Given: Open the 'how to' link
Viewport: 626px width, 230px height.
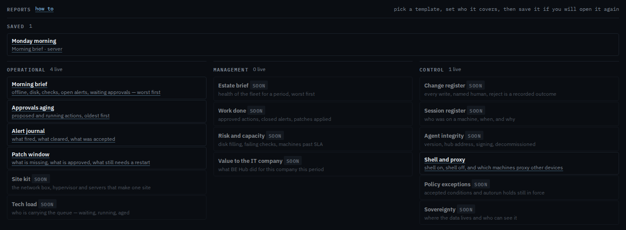Looking at the screenshot, I should [x=44, y=9].
